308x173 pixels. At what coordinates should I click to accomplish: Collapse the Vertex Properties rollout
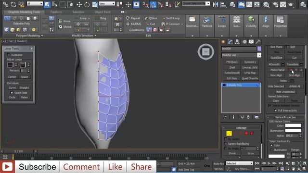click(285, 117)
